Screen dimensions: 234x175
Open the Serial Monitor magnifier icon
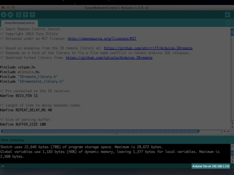point(228,15)
